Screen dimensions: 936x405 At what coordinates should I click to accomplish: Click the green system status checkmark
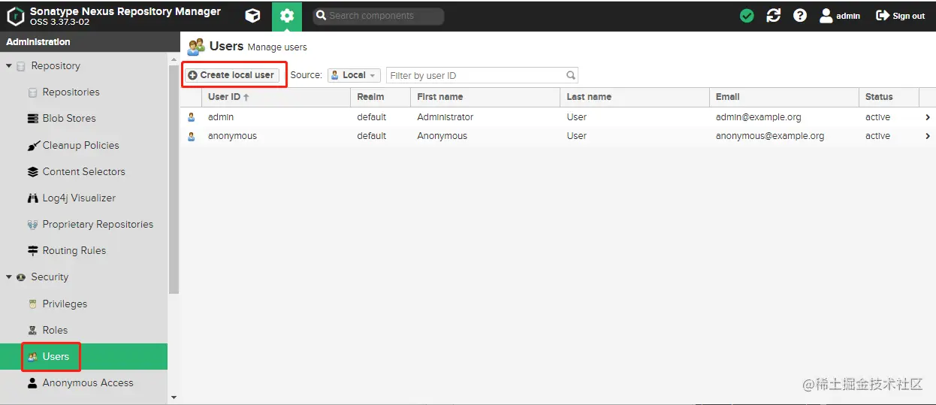pyautogui.click(x=747, y=16)
